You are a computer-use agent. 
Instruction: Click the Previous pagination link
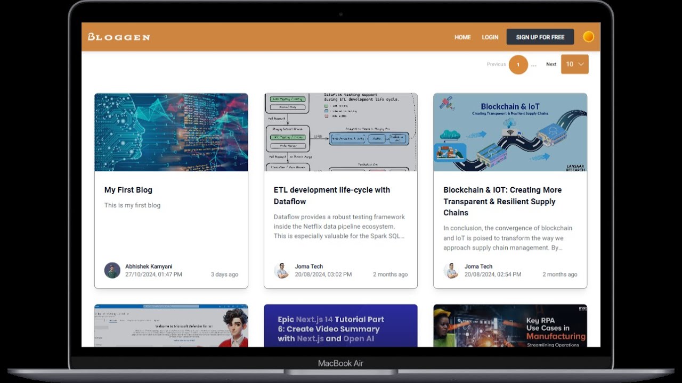(x=496, y=64)
